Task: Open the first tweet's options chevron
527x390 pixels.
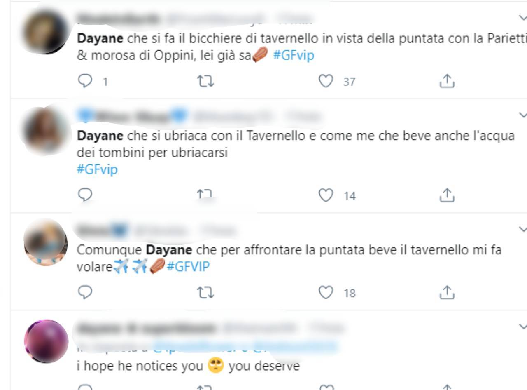Action: 522,18
